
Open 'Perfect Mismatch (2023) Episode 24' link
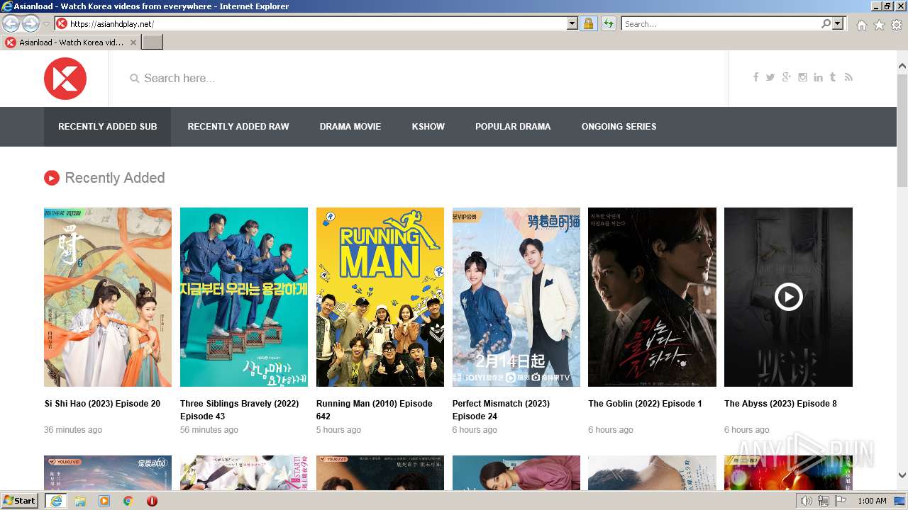502,410
